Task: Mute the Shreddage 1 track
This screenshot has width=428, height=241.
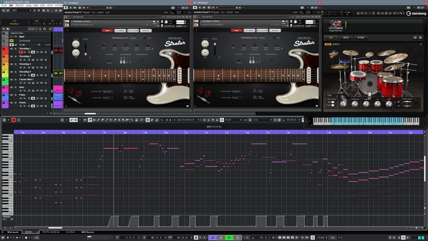Action: click(11, 49)
